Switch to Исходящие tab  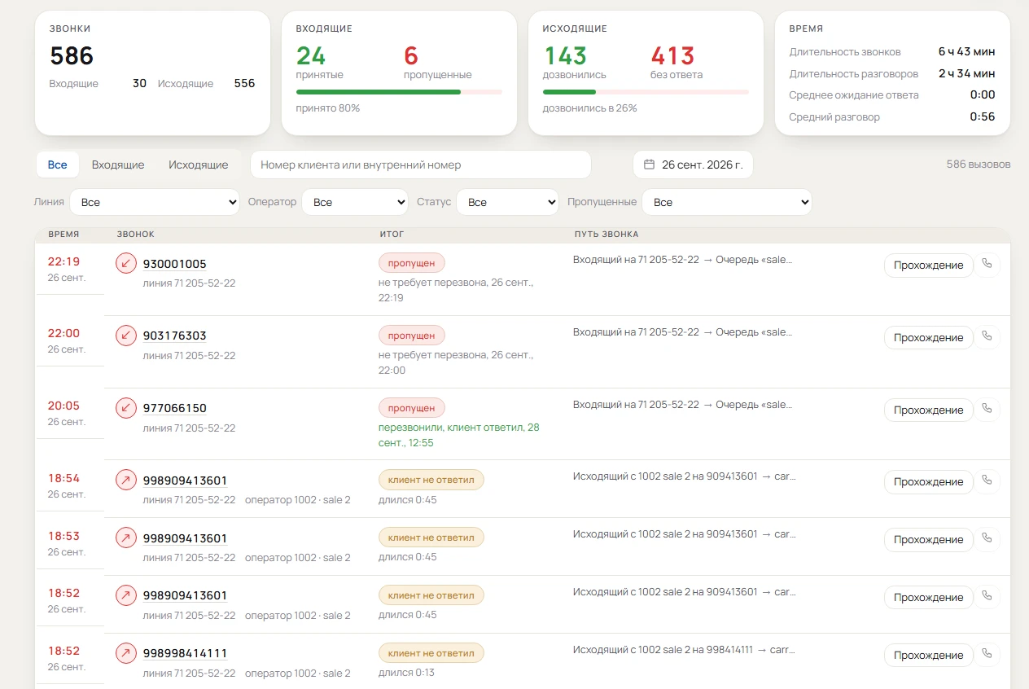tap(199, 165)
